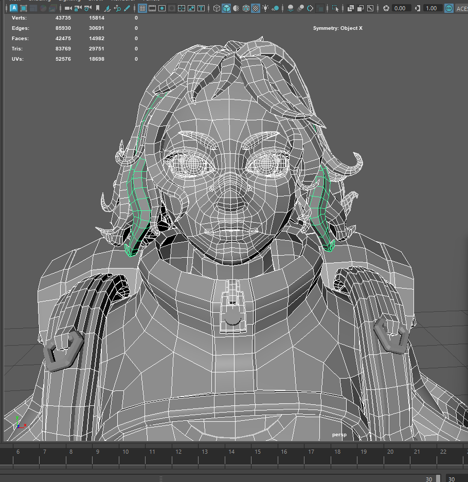Click the X-Ray Joints icon

click(370, 8)
